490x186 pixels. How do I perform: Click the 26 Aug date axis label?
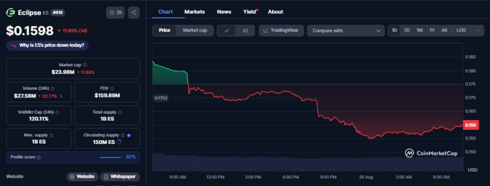pos(366,177)
